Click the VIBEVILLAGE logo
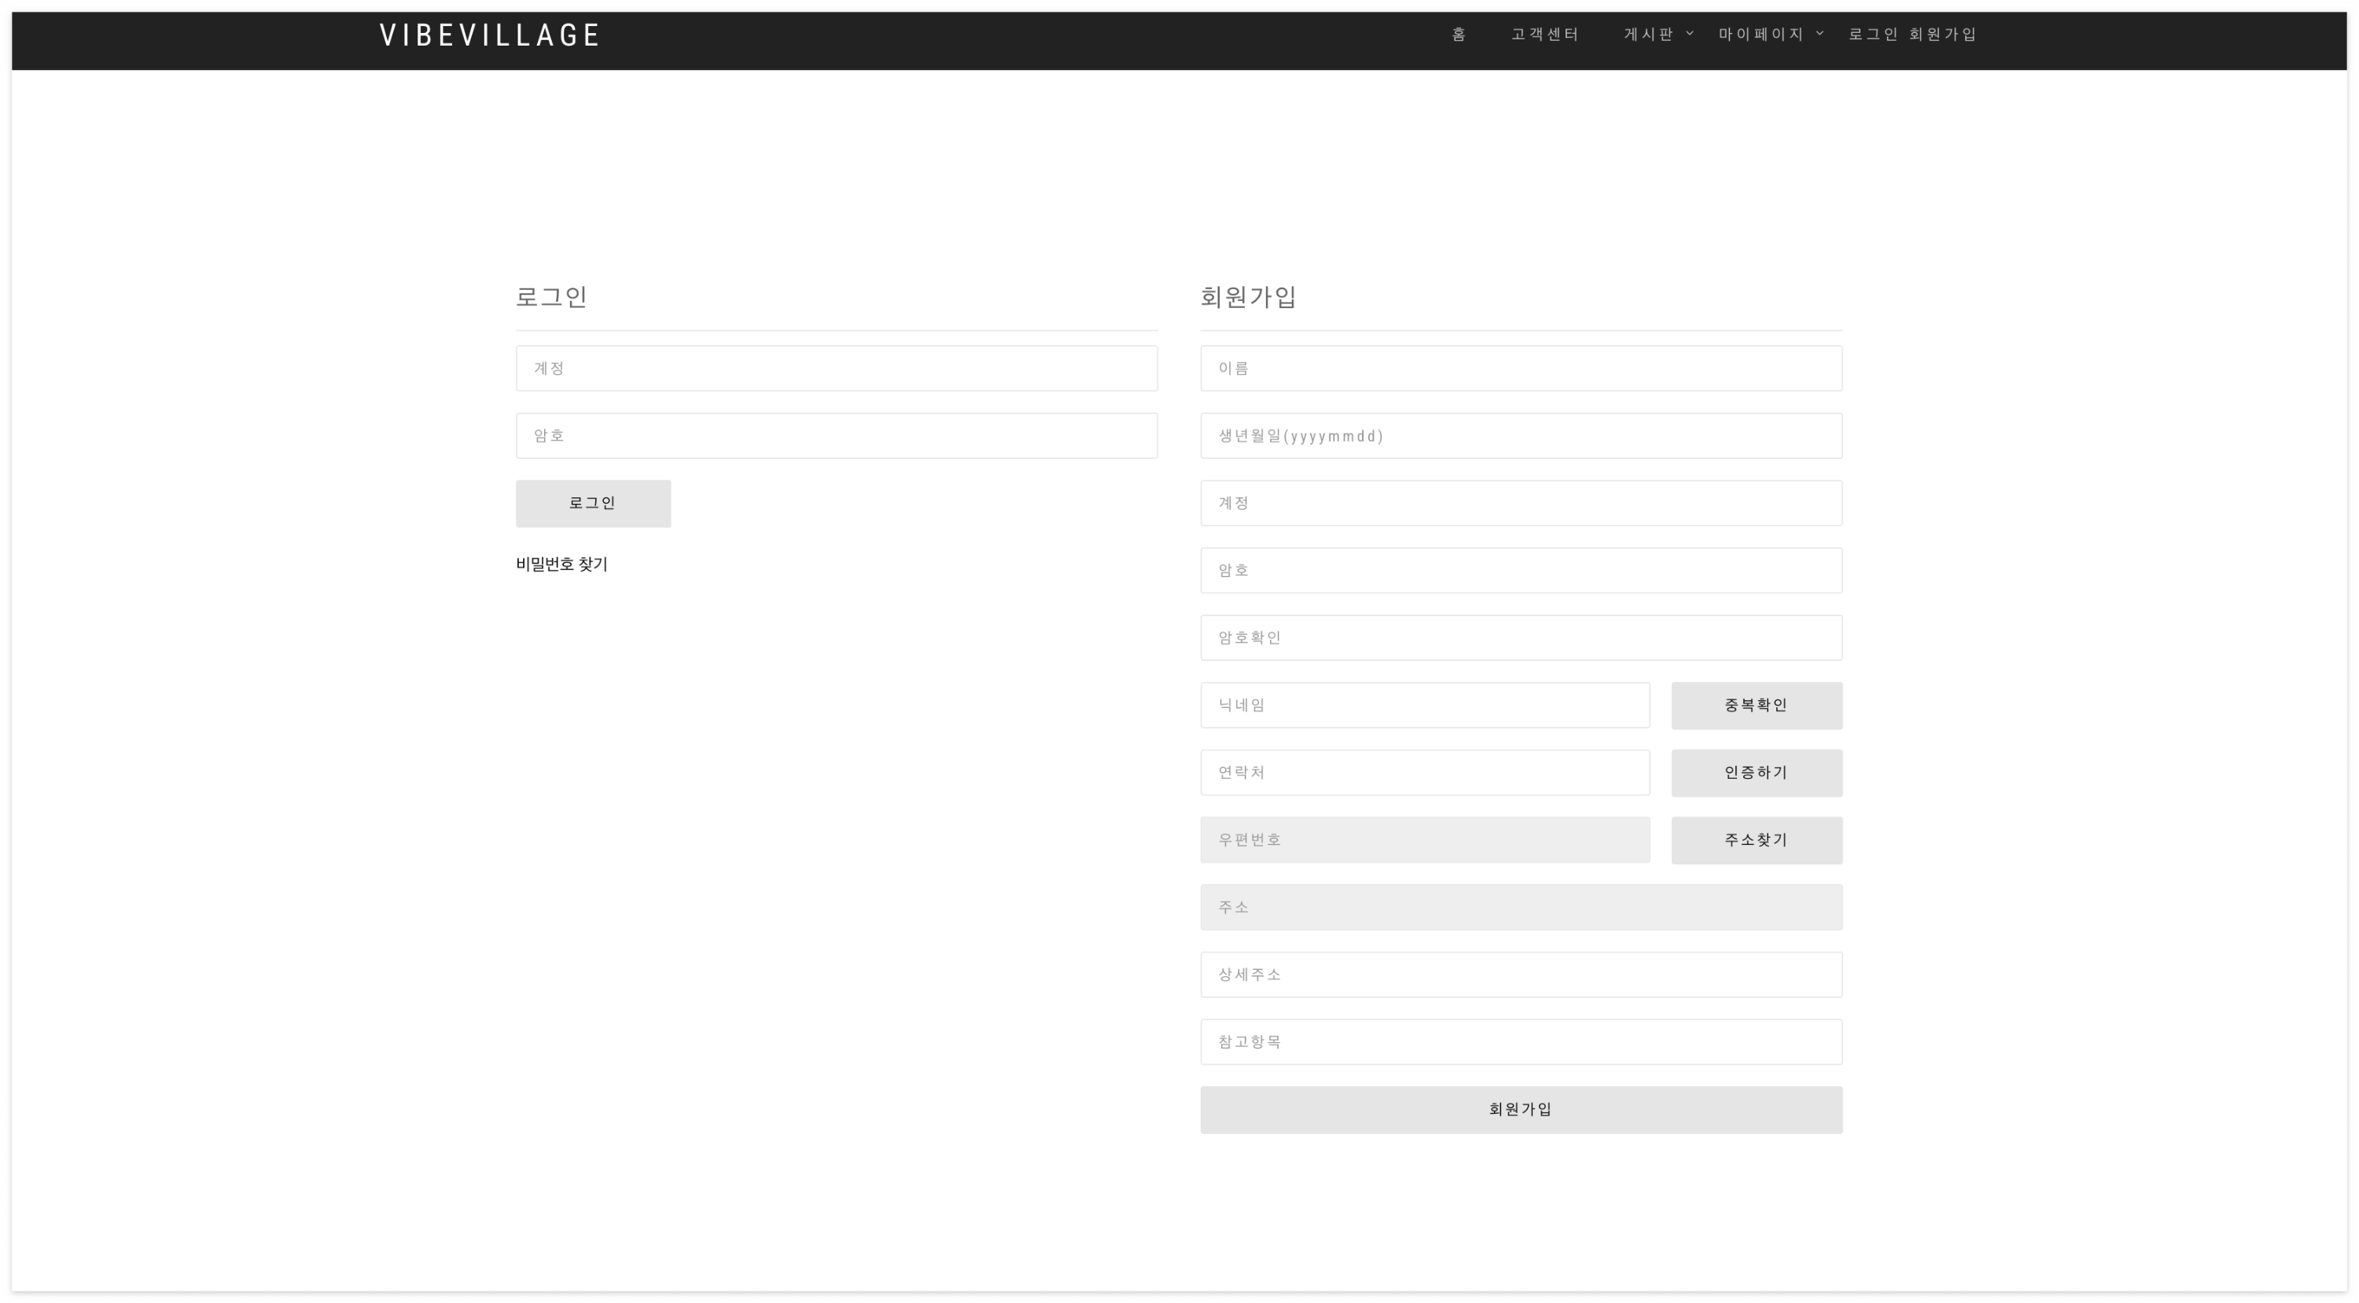 tap(489, 35)
